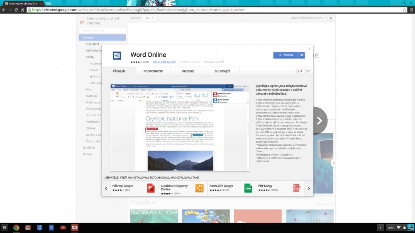The height and width of the screenshot is (233, 415).
Task: Close the Word Online detail dialog
Action: 309,49
